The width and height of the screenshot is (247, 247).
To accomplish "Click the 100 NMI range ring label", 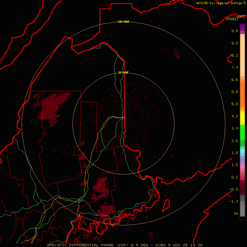I will (x=123, y=22).
